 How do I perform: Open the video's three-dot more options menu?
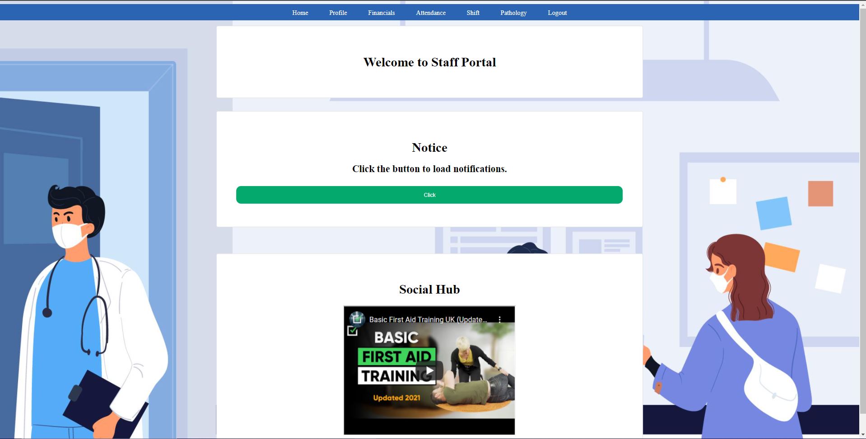pyautogui.click(x=499, y=319)
